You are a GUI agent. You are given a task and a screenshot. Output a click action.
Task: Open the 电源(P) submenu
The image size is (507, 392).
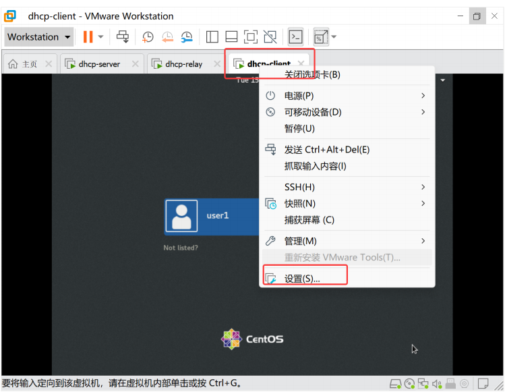pos(347,96)
